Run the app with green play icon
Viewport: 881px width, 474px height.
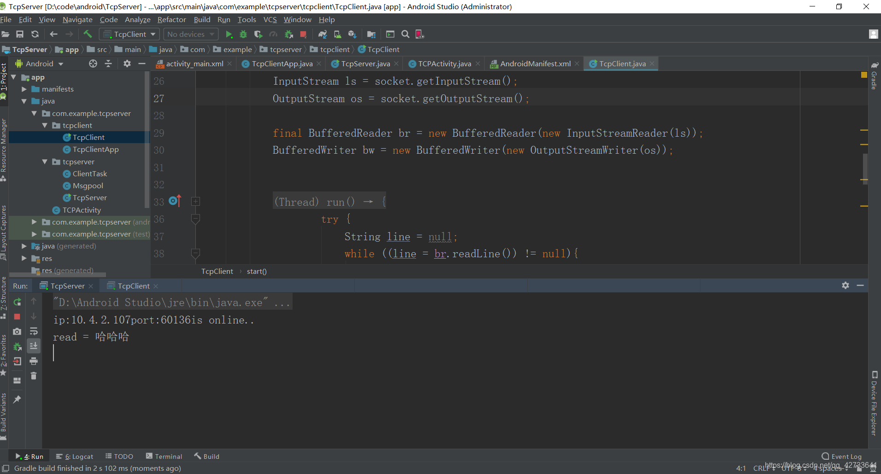(x=229, y=34)
